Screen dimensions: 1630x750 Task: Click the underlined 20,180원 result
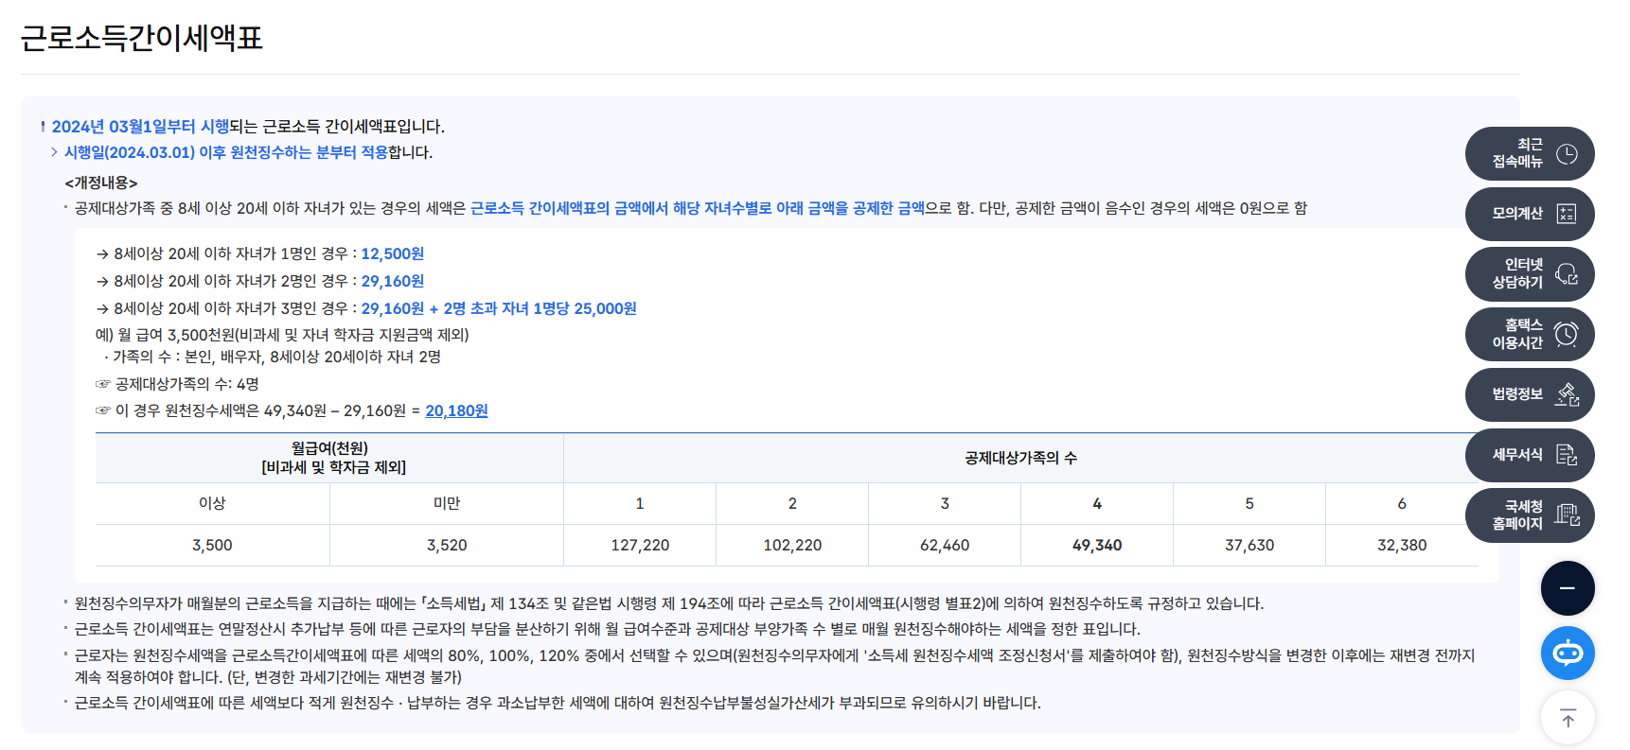pos(456,410)
